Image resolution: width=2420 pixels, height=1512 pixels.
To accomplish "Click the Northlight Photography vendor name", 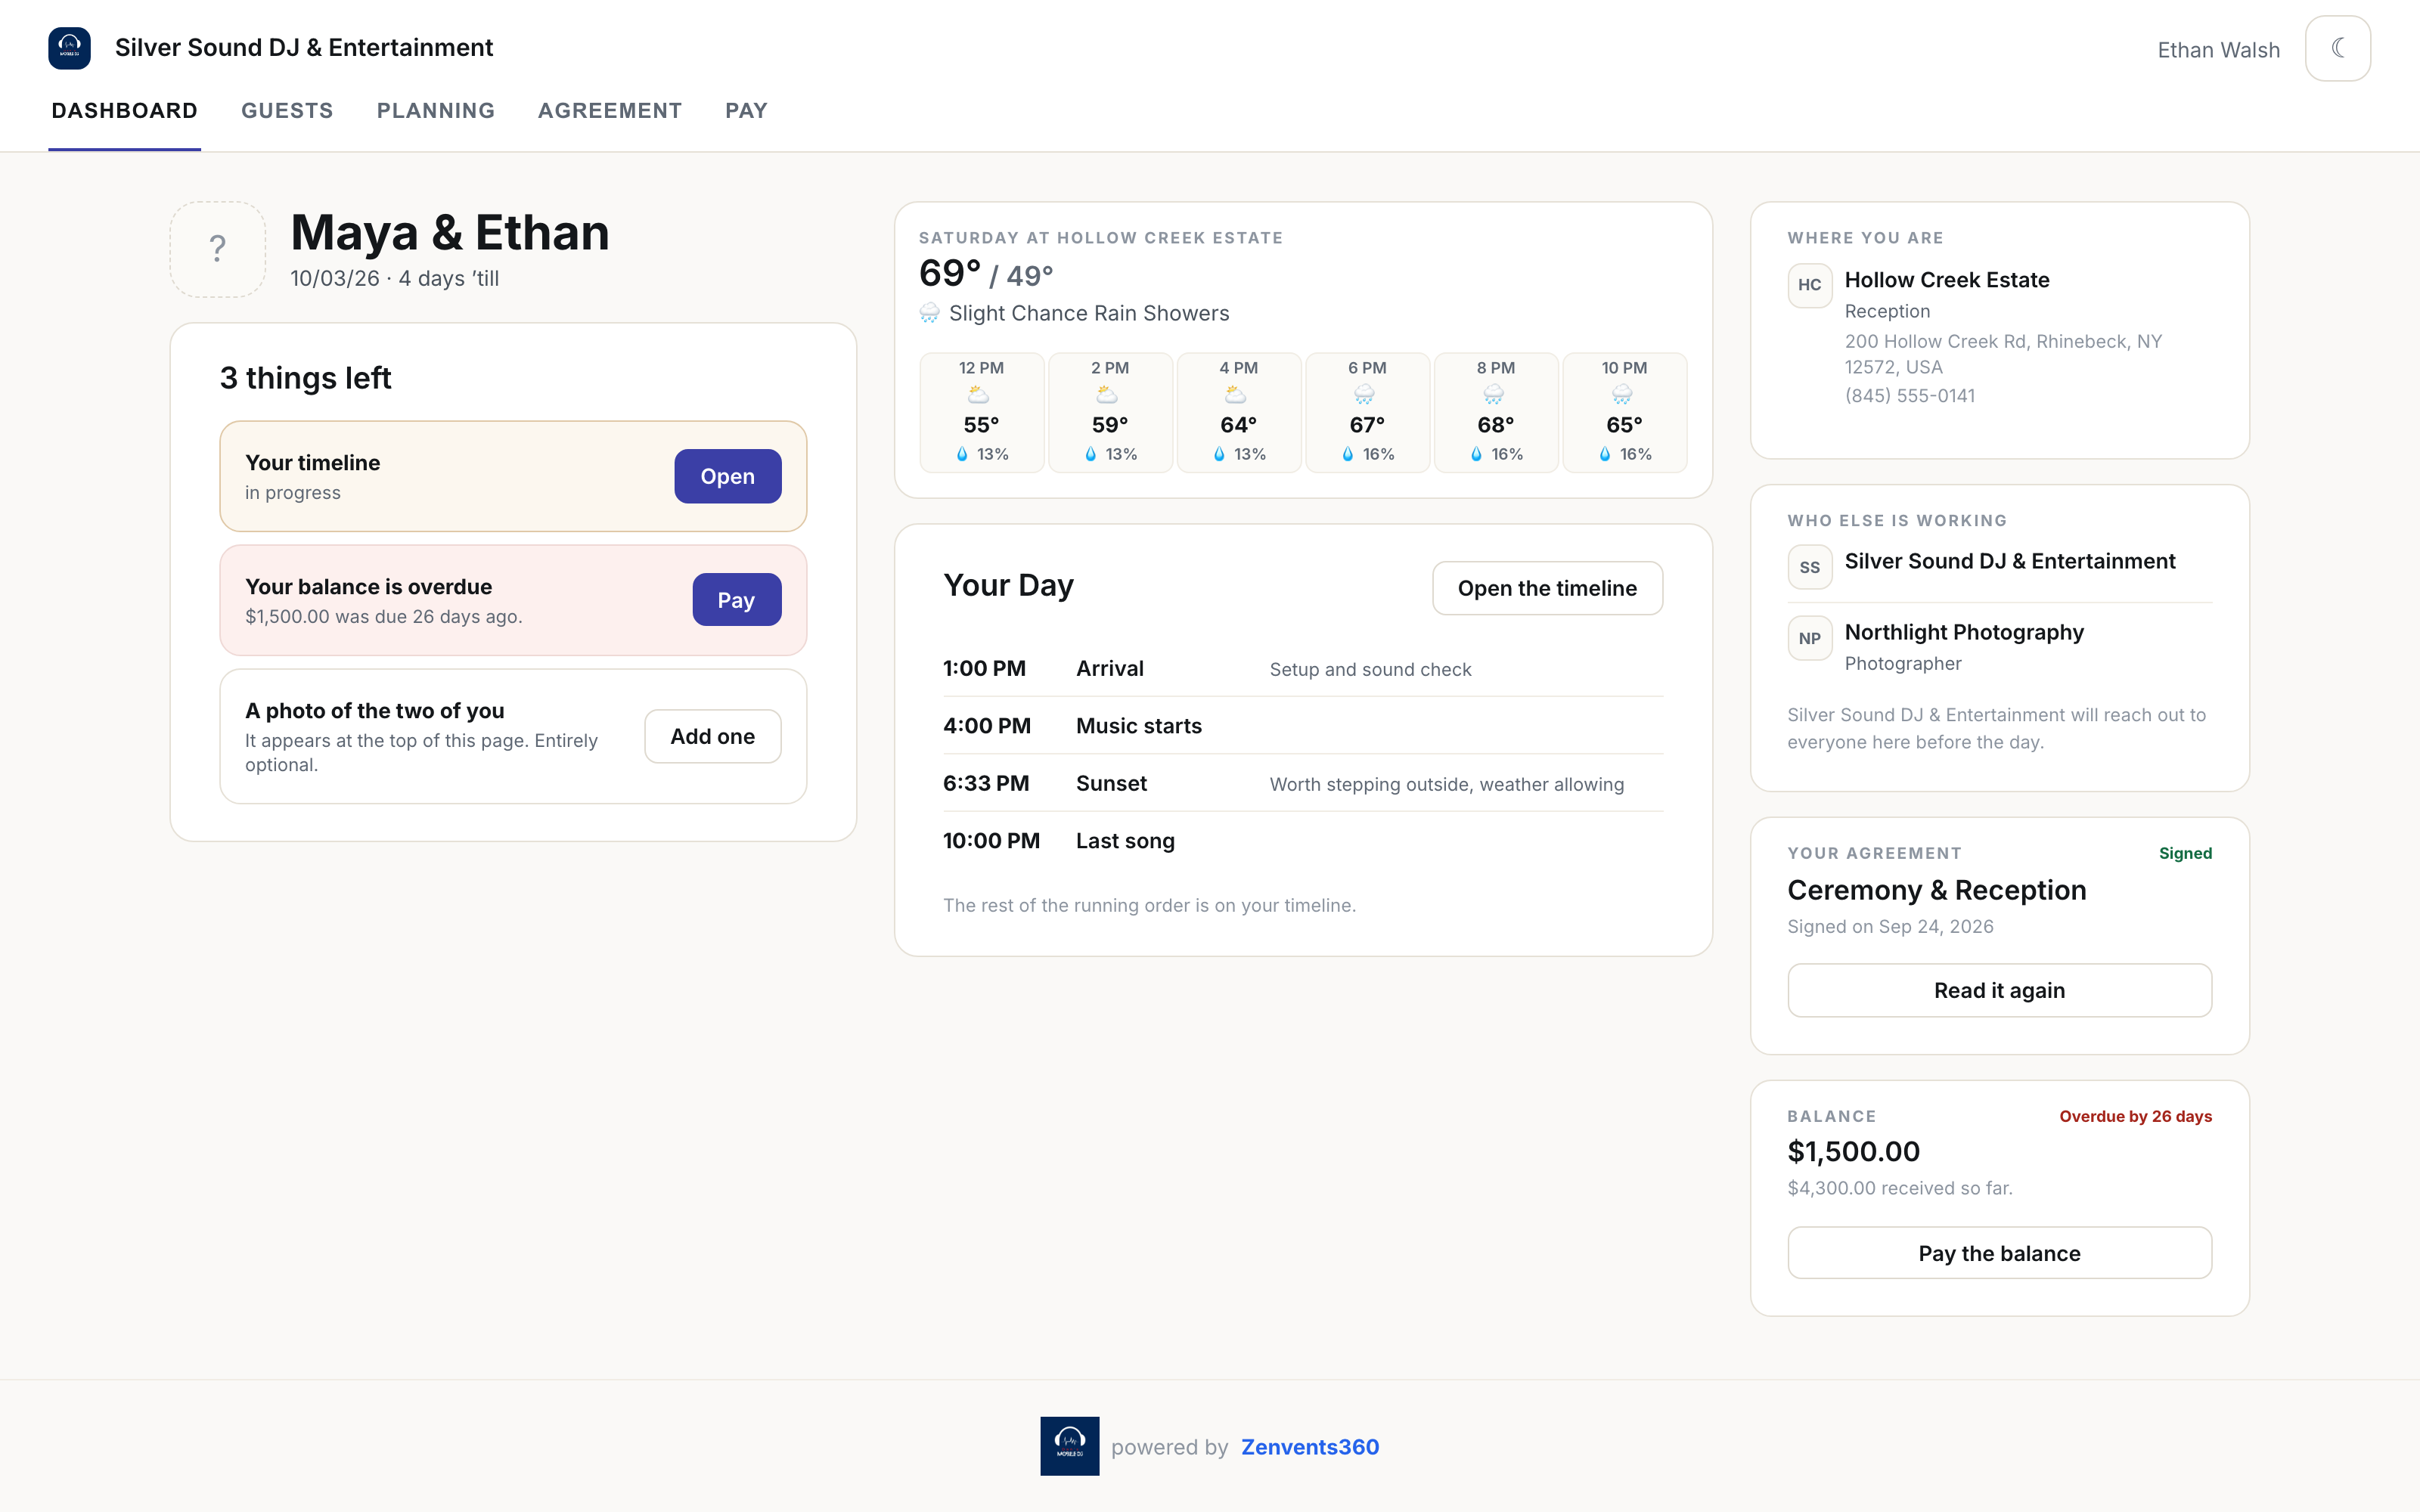I will tap(1964, 632).
